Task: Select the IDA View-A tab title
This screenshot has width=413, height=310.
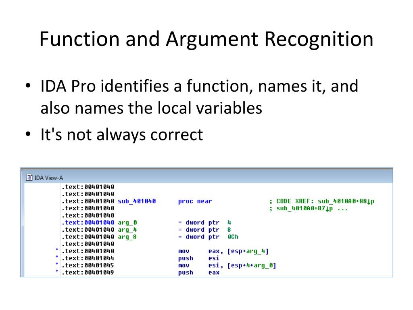Action: [49, 178]
